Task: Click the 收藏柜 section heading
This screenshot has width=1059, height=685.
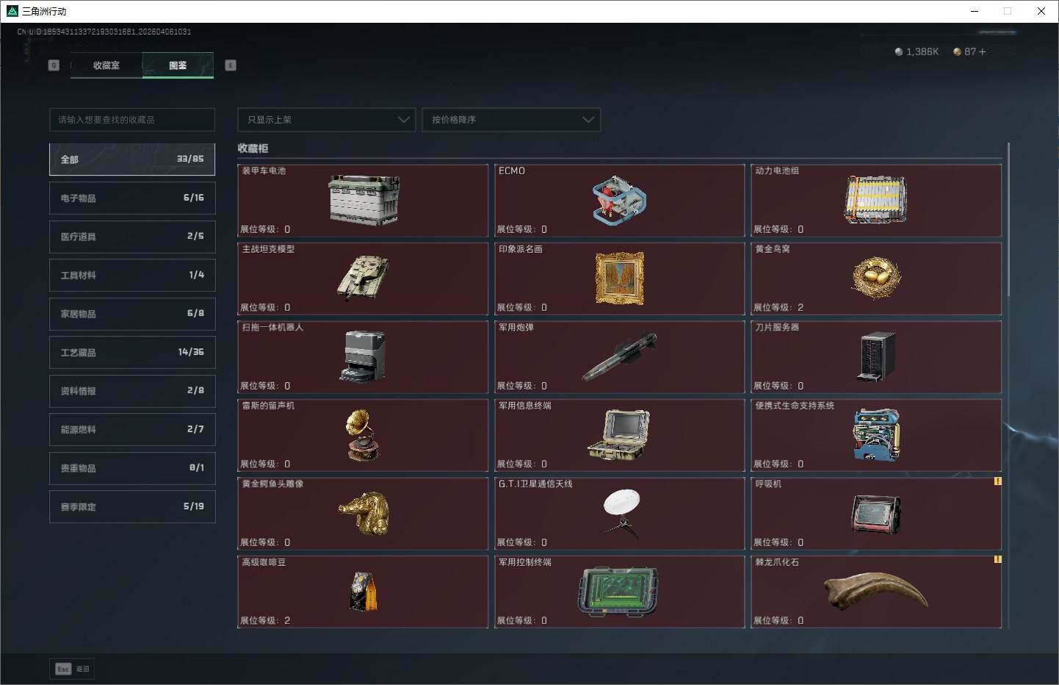Action: [253, 148]
